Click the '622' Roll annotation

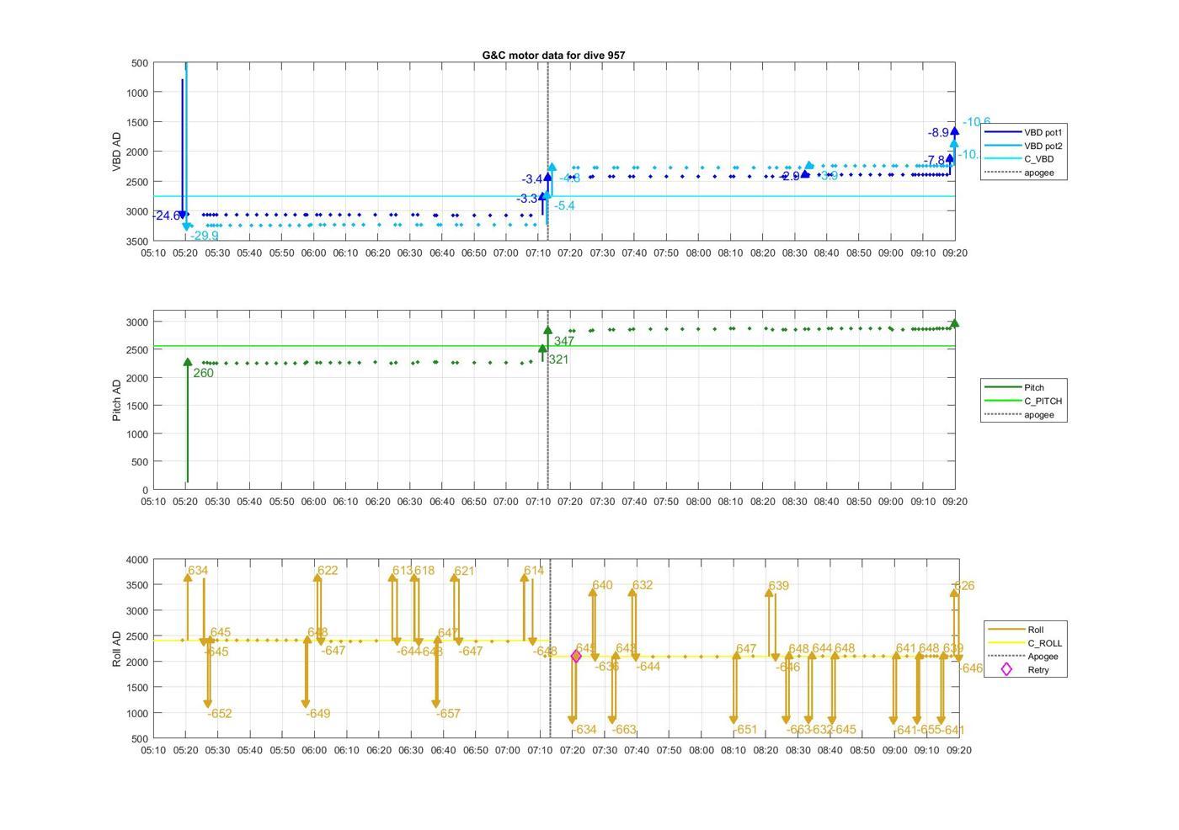[328, 571]
